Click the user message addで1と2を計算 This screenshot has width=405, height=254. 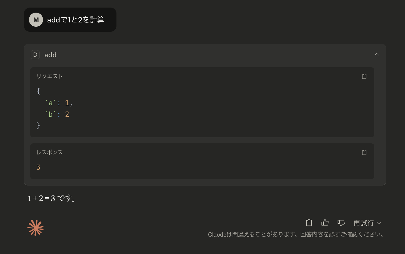[x=76, y=20]
